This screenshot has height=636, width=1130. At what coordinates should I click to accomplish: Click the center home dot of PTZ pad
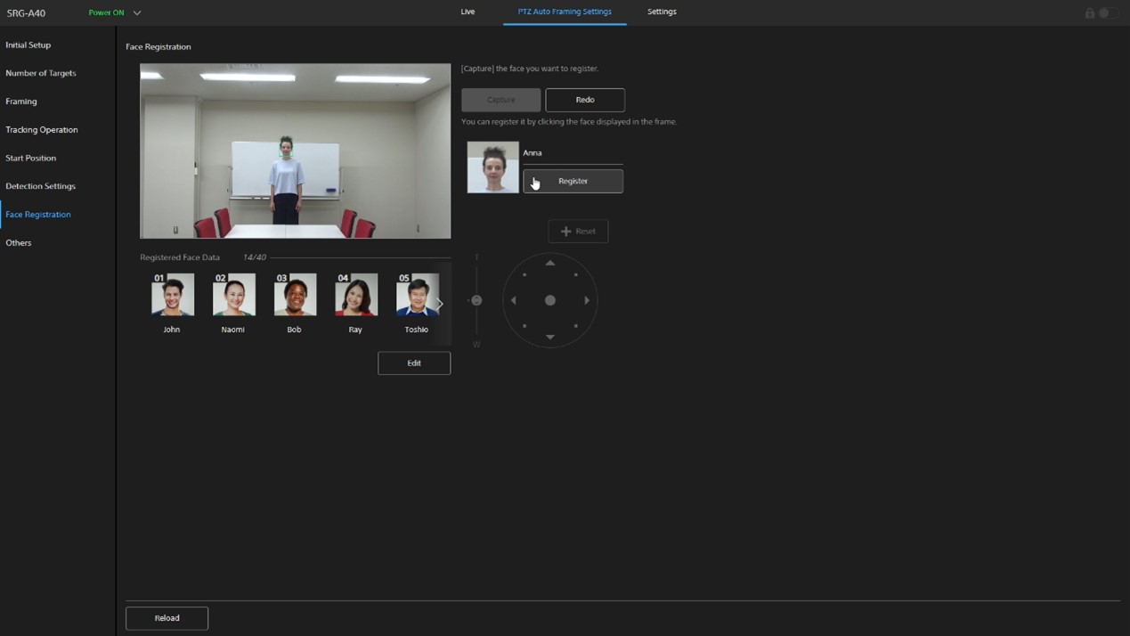[550, 300]
